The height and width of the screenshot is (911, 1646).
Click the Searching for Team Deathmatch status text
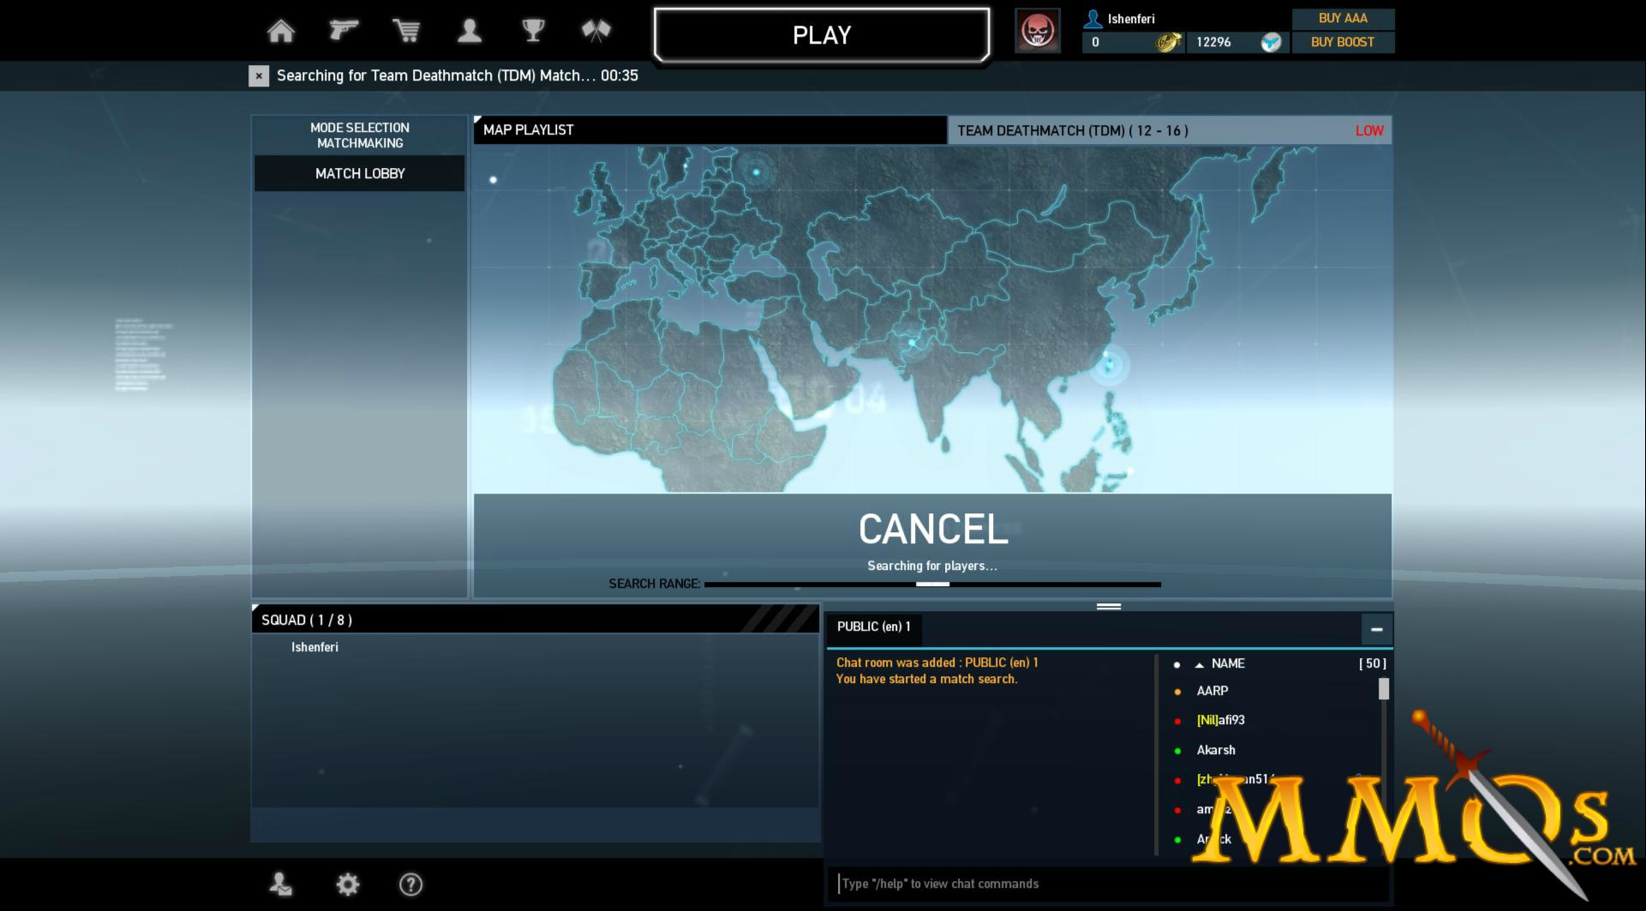[458, 75]
